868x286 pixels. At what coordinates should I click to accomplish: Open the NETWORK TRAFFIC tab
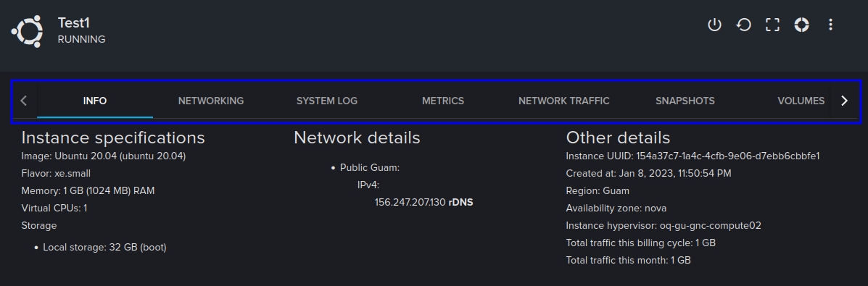tap(563, 101)
